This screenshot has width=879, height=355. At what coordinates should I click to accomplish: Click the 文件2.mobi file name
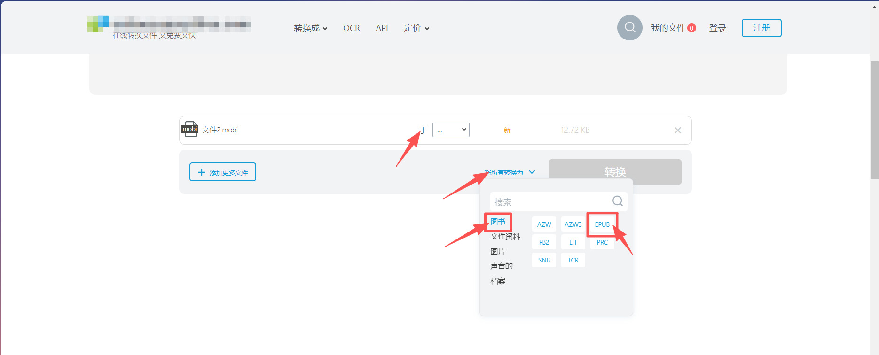220,130
